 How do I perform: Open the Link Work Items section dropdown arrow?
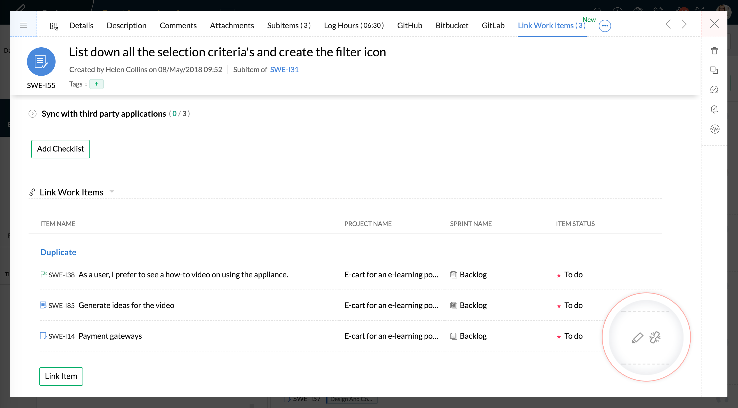point(112,191)
